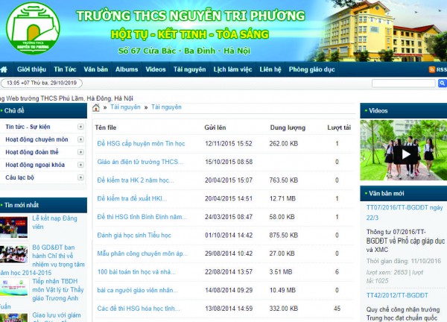This screenshot has height=322, width=447.
Task: Open TT42/2012/TT-BGDĐT document link
Action: (x=397, y=295)
